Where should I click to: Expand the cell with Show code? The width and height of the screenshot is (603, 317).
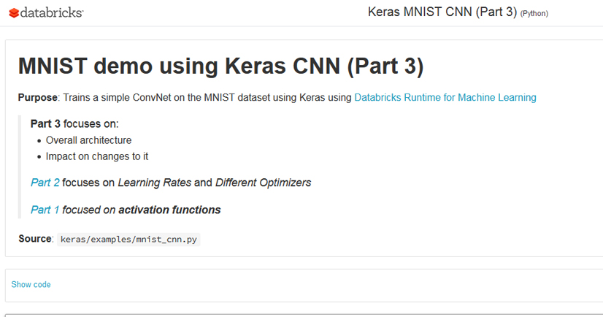pyautogui.click(x=31, y=284)
